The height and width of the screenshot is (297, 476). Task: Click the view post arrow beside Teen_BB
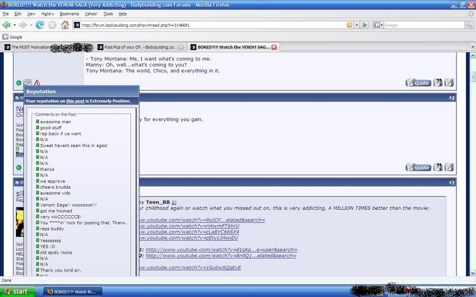pyautogui.click(x=174, y=203)
